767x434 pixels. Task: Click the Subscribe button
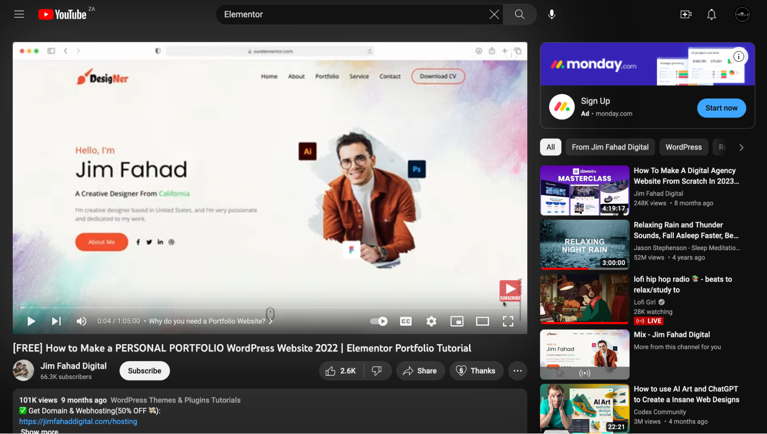coord(144,371)
